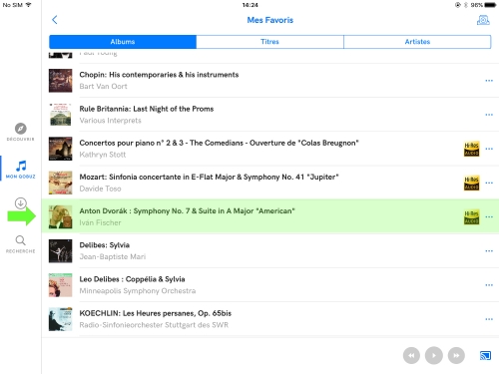This screenshot has height=374, width=499.
Task: Open Concertos pour piano album cover
Action: 60,149
